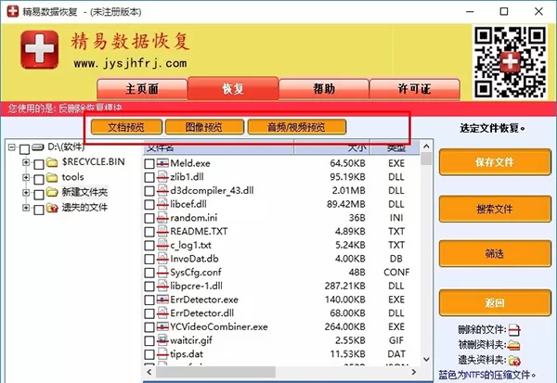Select the README.TXT checkbox
Image resolution: width=557 pixels, height=383 pixels.
149,232
